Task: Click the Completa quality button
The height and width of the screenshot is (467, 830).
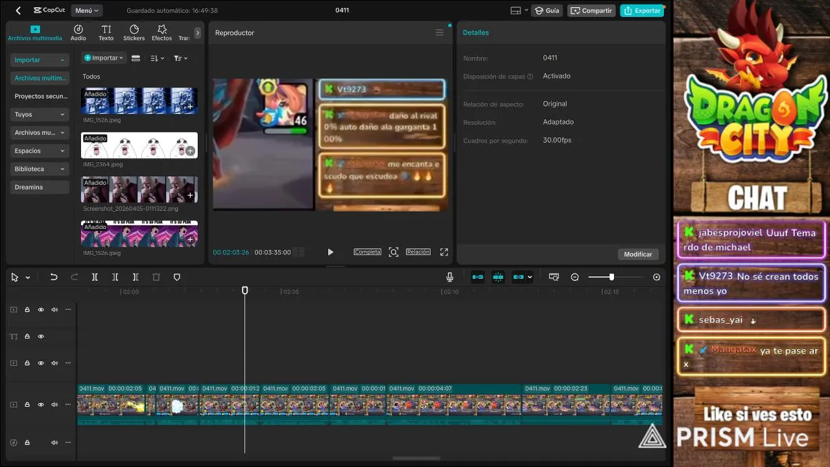Action: 367,252
